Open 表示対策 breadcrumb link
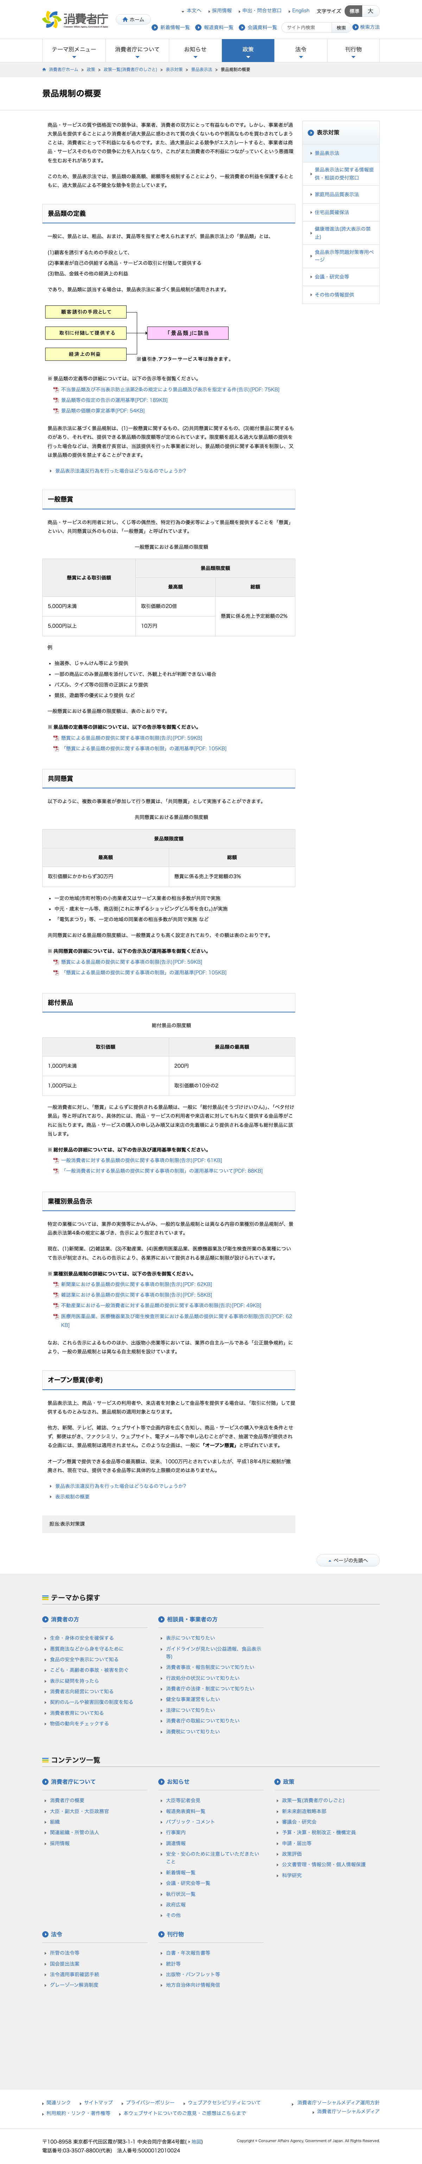 (174, 70)
